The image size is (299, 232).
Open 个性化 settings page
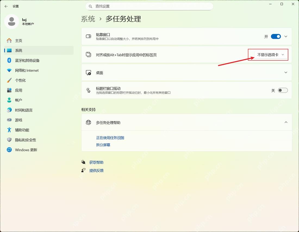point(39,80)
